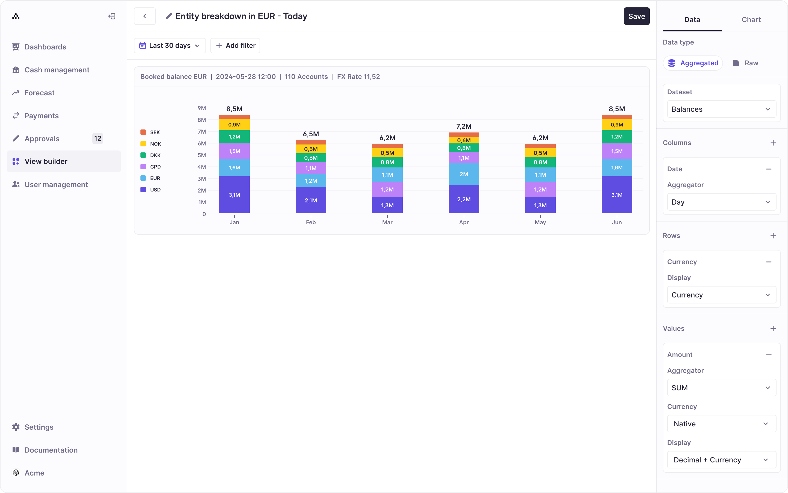Toggle the SEK series in the legend
788x493 pixels.
150,132
